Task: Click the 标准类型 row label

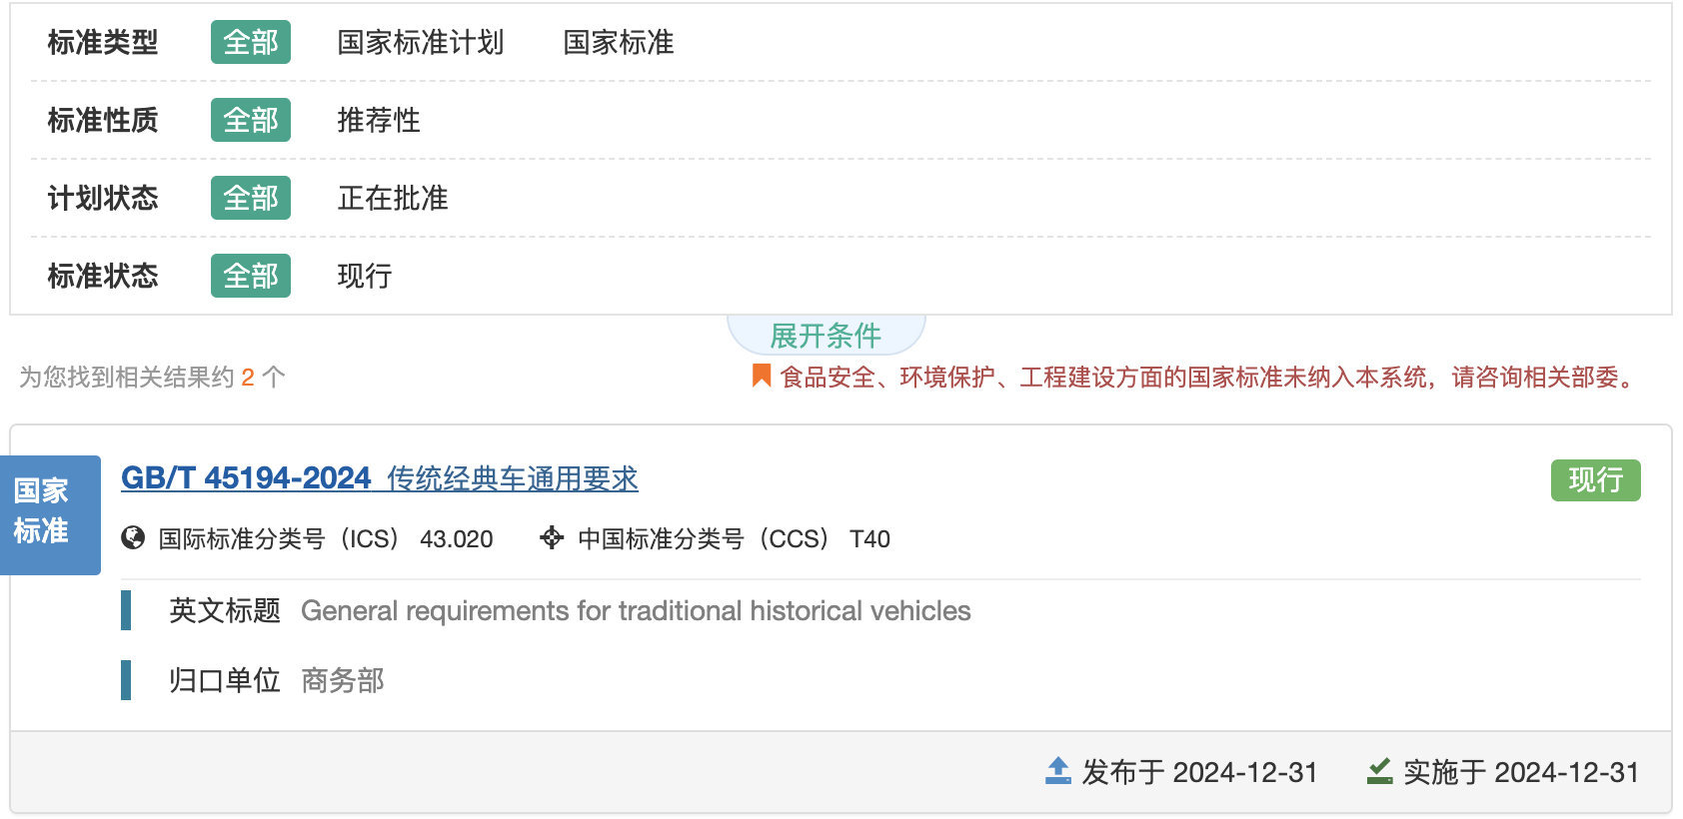Action: 103,42
